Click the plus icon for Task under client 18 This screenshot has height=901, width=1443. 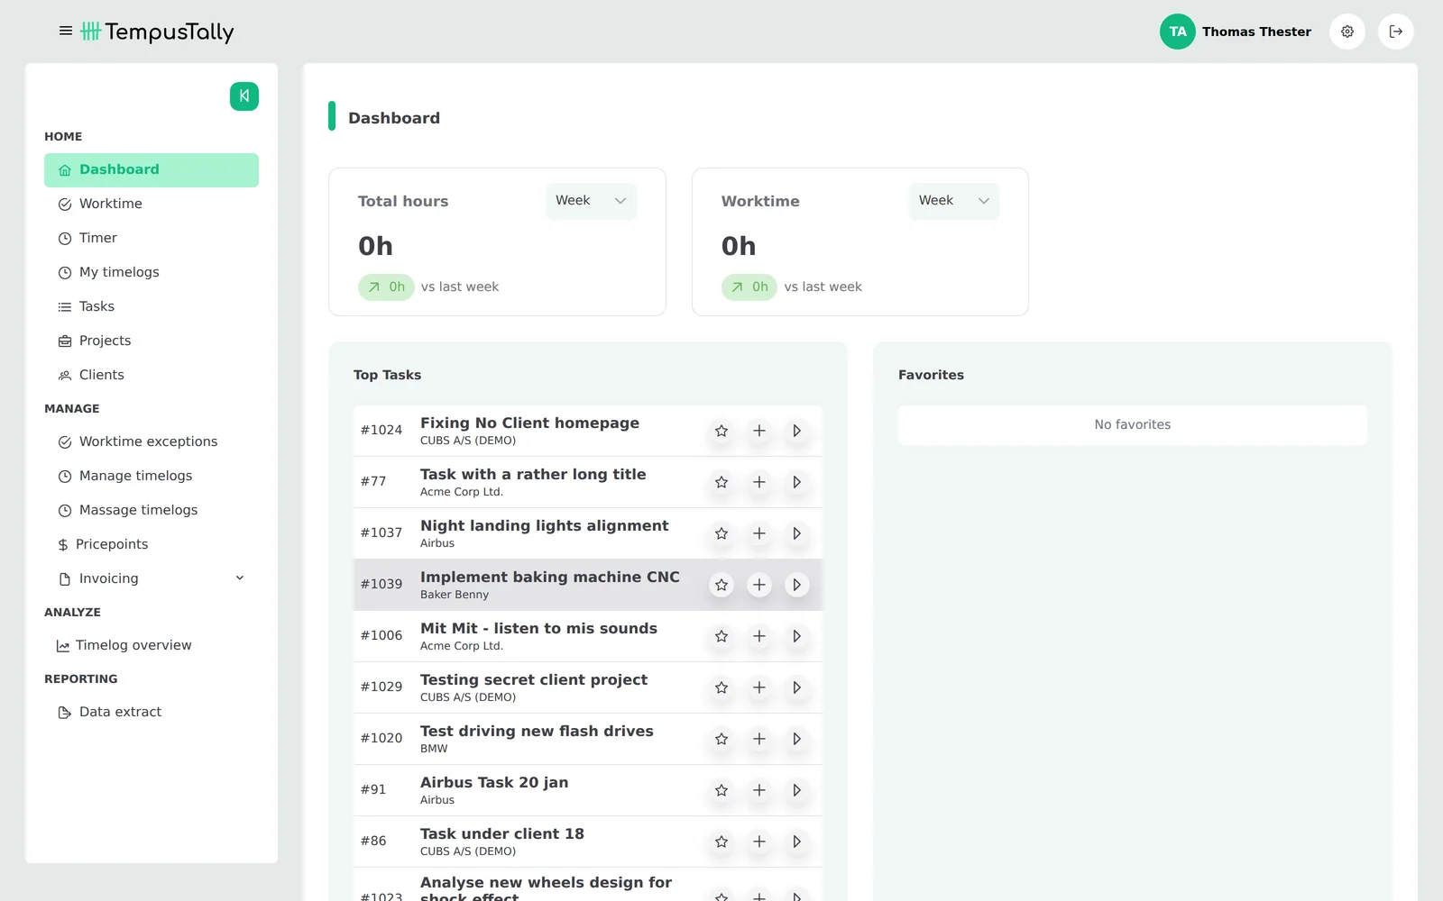click(759, 842)
